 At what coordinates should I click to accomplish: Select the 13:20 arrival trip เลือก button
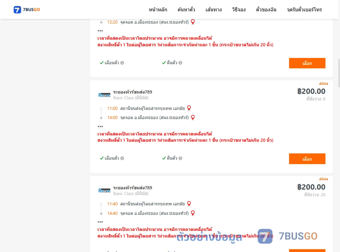point(307,63)
